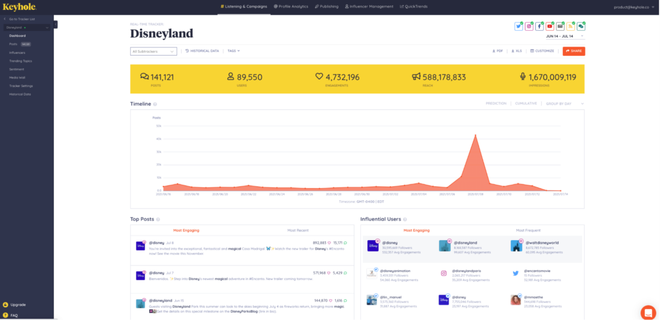Click the RSS blogs source icon
The width and height of the screenshot is (660, 320).
[571, 27]
